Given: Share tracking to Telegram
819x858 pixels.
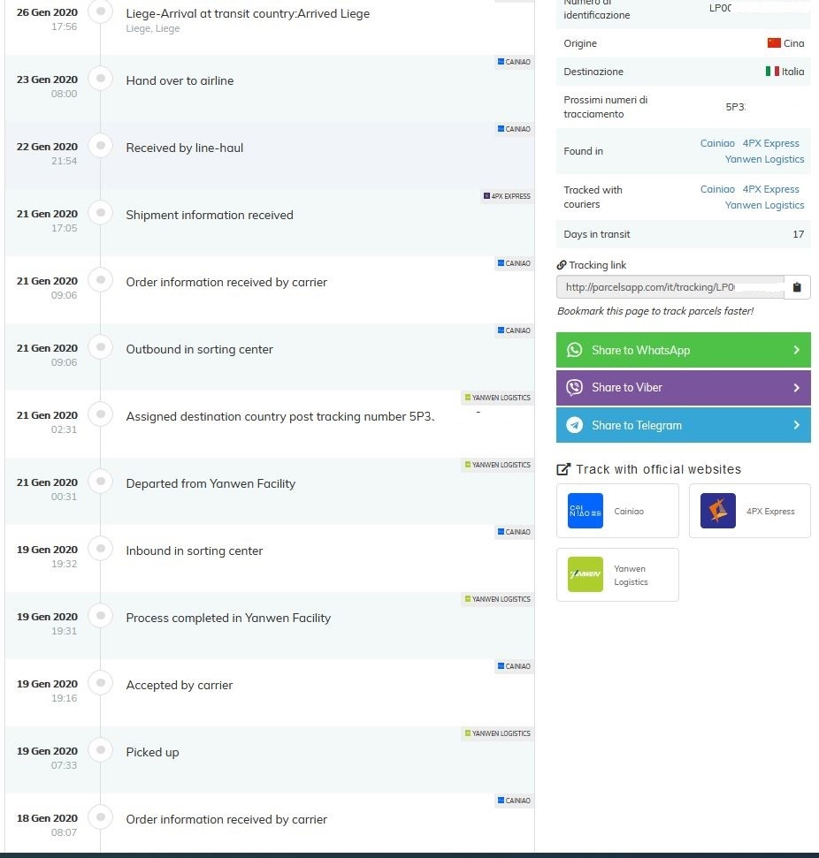Looking at the screenshot, I should pyautogui.click(x=683, y=425).
